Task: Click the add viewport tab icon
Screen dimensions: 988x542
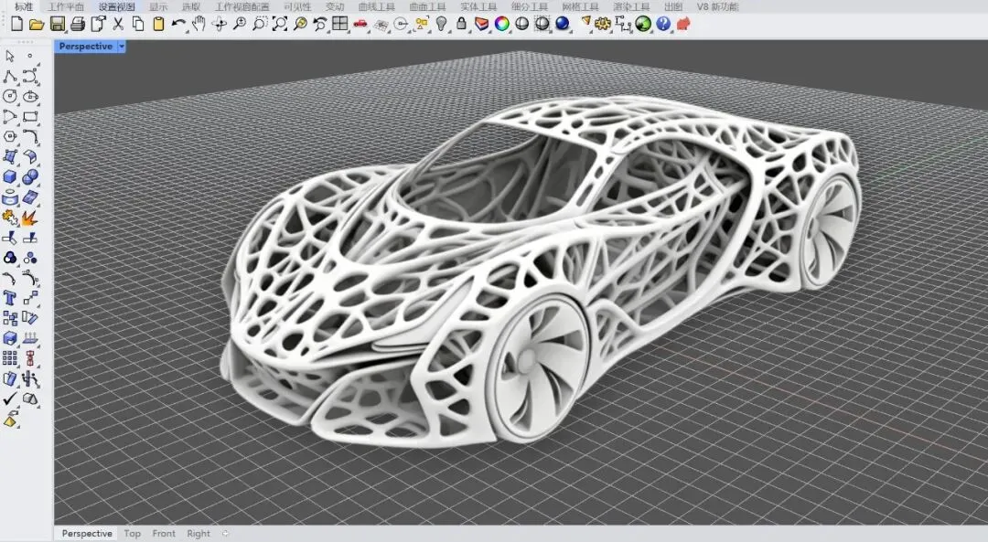Action: pyautogui.click(x=226, y=533)
